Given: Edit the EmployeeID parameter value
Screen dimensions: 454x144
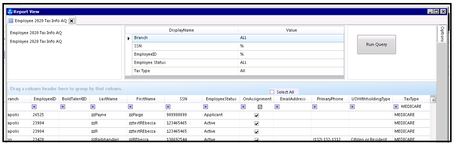Looking at the screenshot, I should pos(291,54).
